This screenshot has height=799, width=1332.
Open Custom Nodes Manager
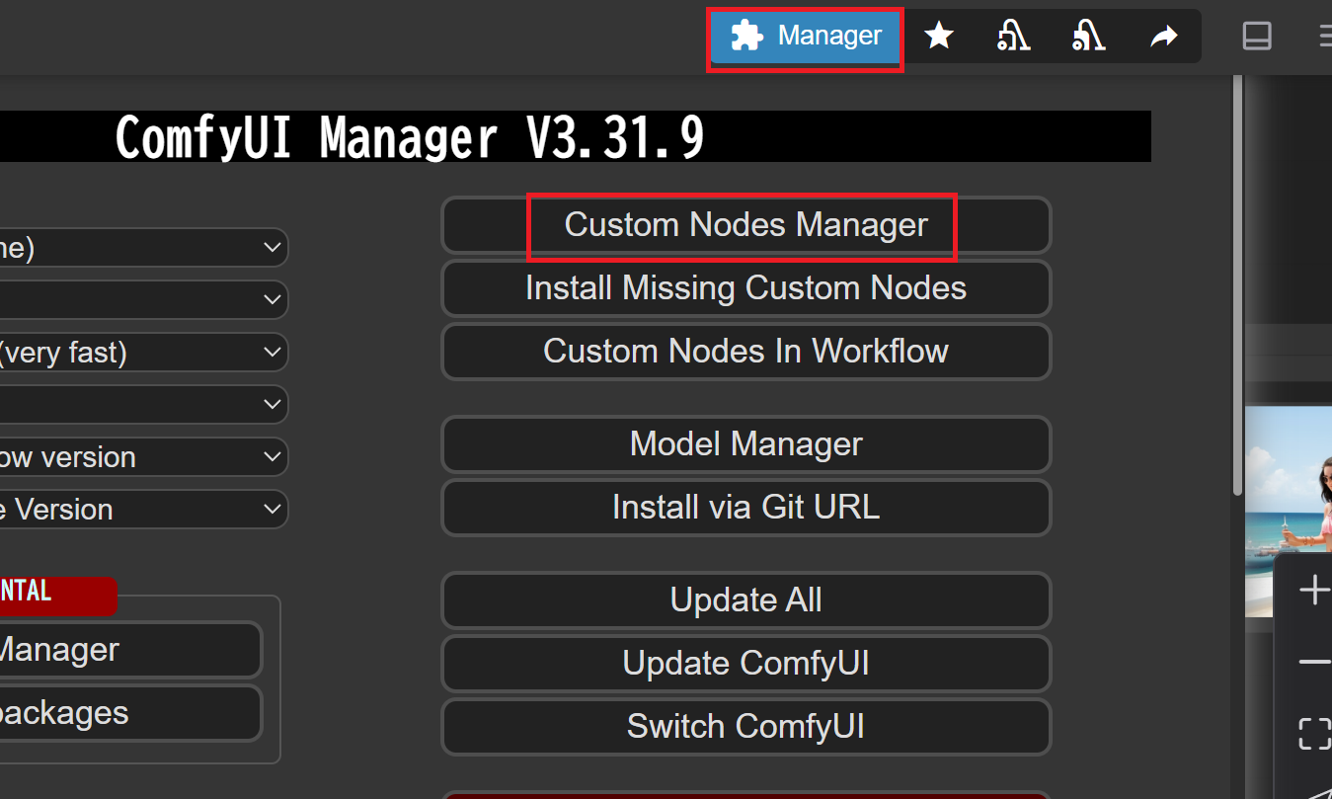(x=745, y=225)
